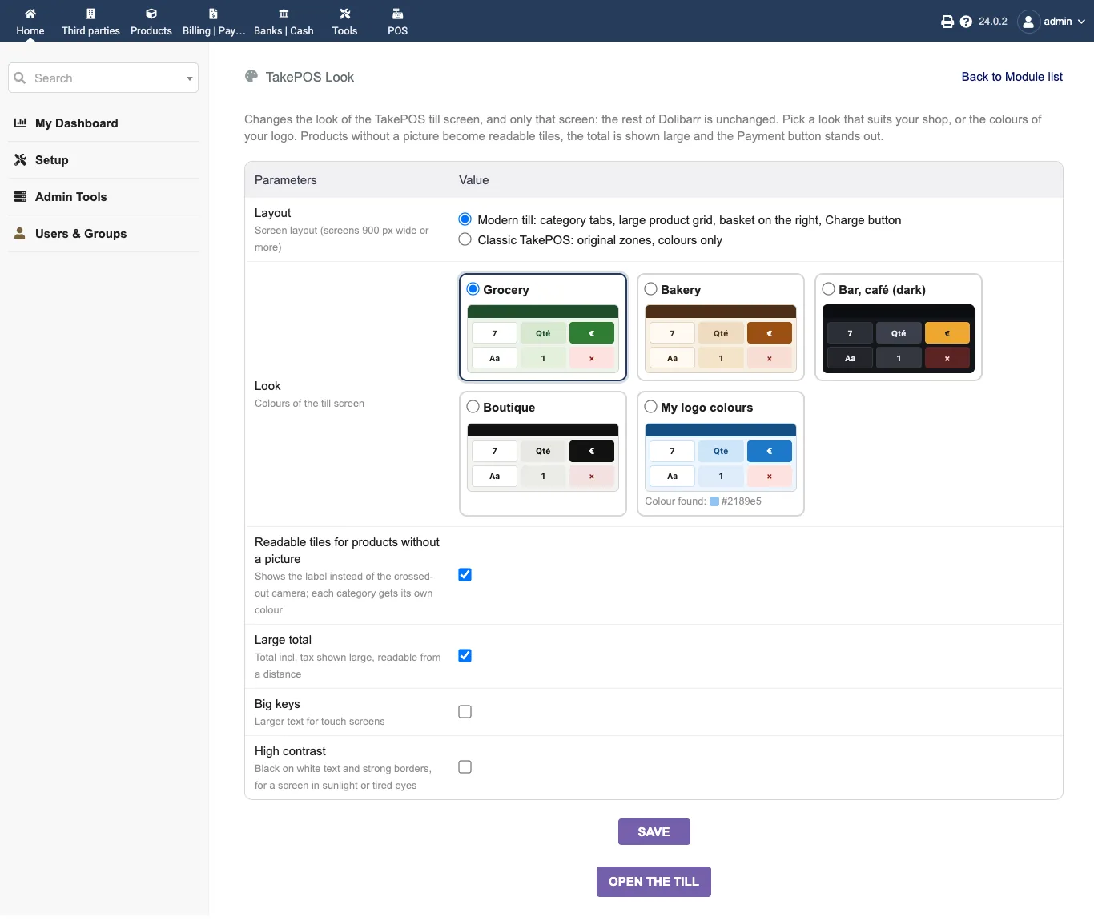Image resolution: width=1094 pixels, height=921 pixels.
Task: Follow the Back to Module list link
Action: click(x=1012, y=77)
